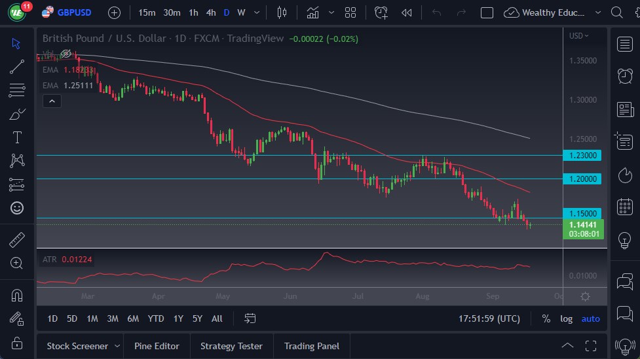Toggle auto scale for the chart
640x359 pixels.
click(x=590, y=318)
